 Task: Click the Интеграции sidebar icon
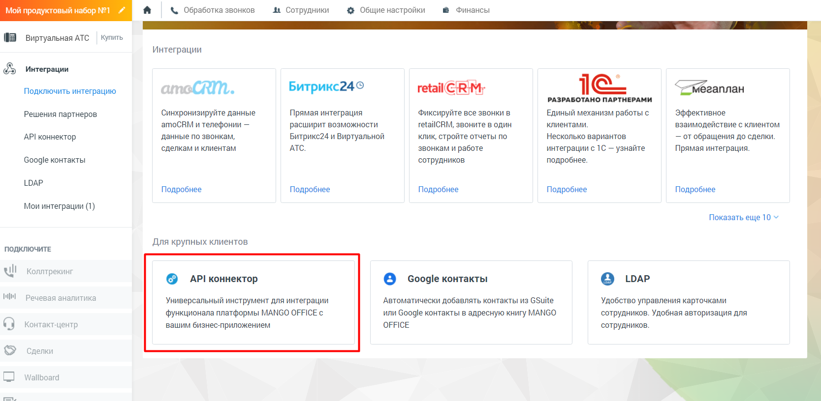pyautogui.click(x=10, y=69)
